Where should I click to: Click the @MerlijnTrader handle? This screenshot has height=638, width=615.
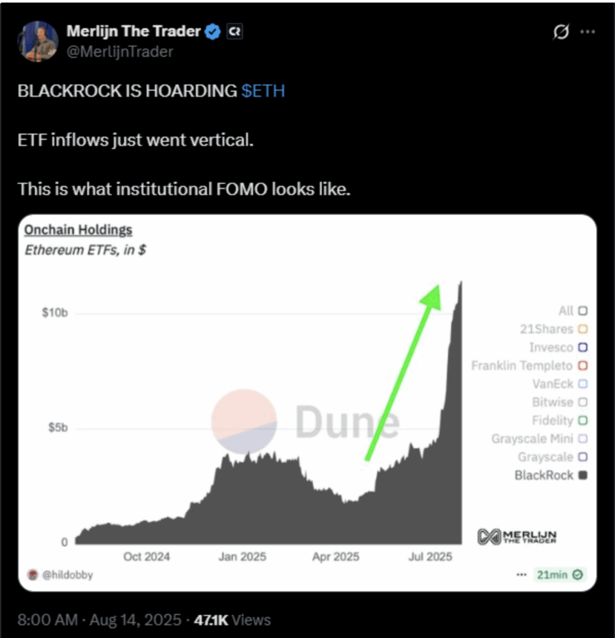click(119, 52)
